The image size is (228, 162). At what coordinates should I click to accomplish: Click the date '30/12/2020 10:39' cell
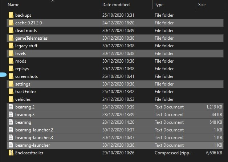(x=118, y=31)
